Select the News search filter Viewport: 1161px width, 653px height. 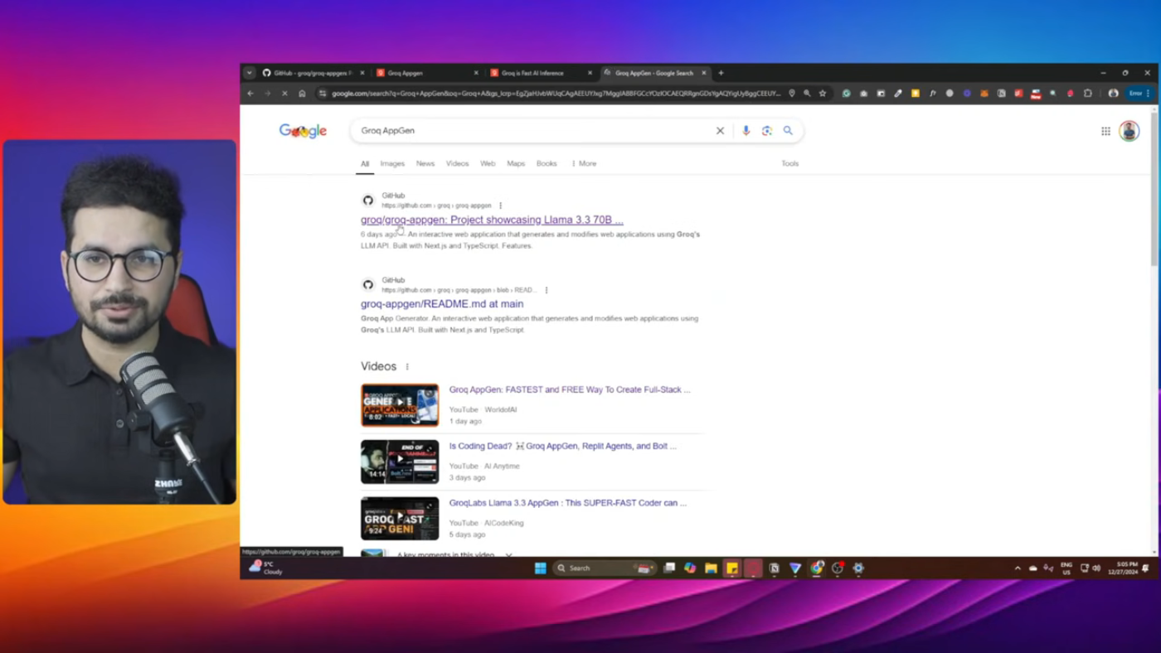coord(425,163)
